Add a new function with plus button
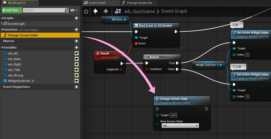Screen dimensions: 271x139 (76, 30)
